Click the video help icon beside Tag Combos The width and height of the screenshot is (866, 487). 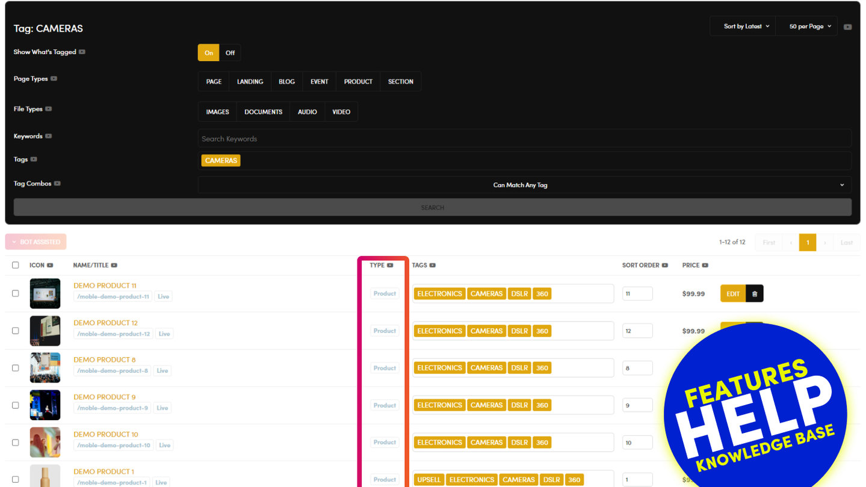tap(57, 183)
